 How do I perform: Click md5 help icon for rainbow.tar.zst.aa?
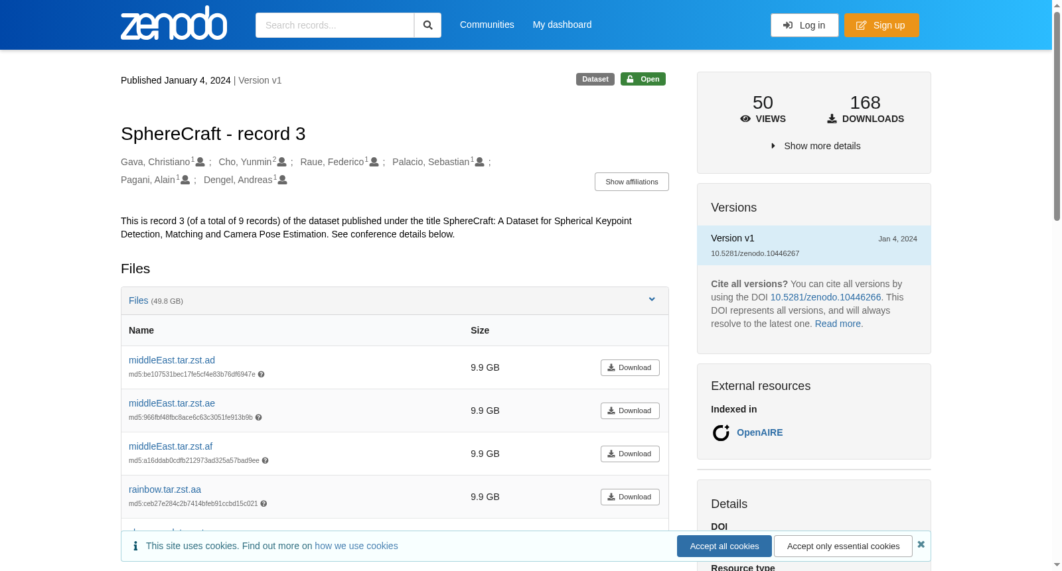[264, 504]
